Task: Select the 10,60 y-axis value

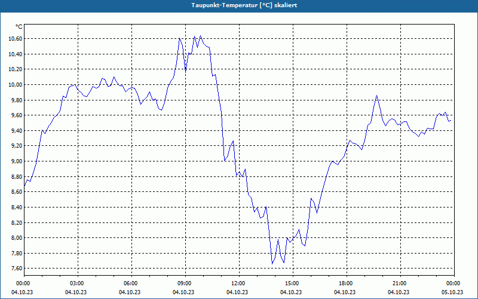Action: (x=16, y=39)
